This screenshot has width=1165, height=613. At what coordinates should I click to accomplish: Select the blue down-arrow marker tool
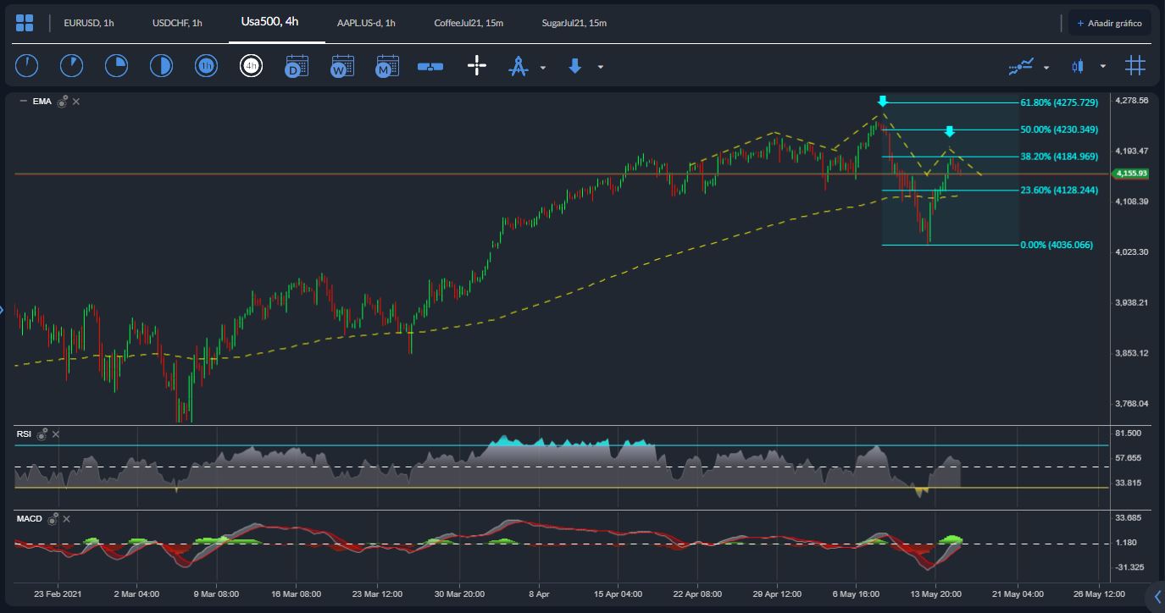pyautogui.click(x=575, y=66)
